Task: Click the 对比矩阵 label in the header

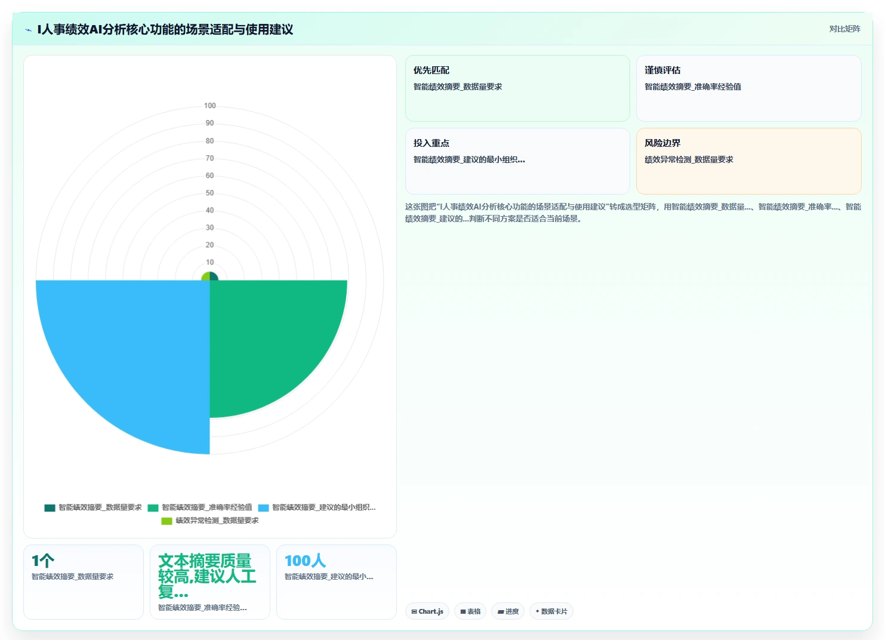Action: click(844, 29)
